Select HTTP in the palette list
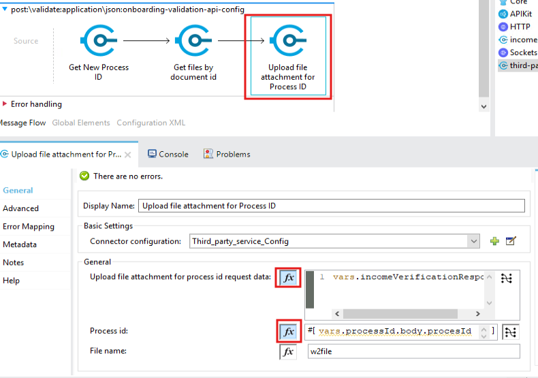This screenshot has height=378, width=538. [x=519, y=27]
